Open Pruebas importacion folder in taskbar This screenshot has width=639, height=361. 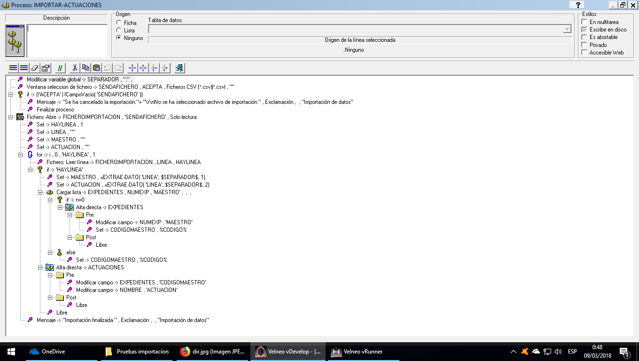tap(137, 352)
